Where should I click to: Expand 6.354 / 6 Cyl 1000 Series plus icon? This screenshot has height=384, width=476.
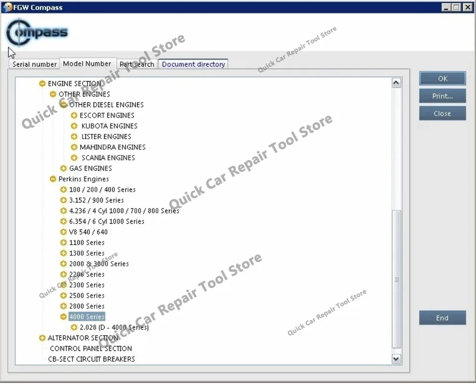pyautogui.click(x=63, y=221)
